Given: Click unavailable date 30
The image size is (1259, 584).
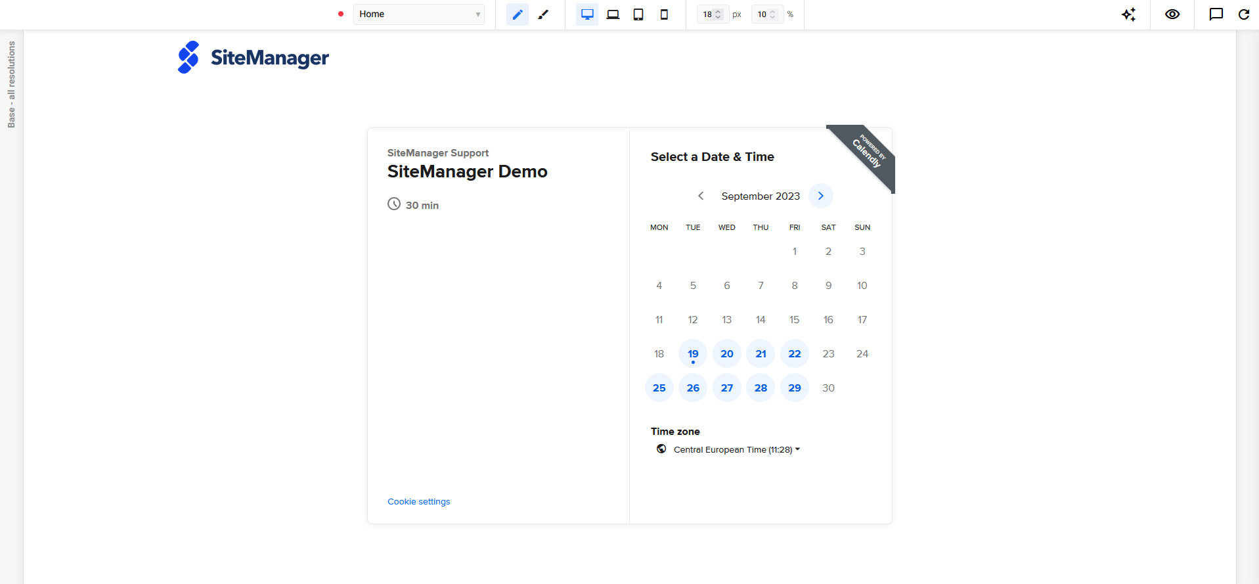Looking at the screenshot, I should 829,388.
